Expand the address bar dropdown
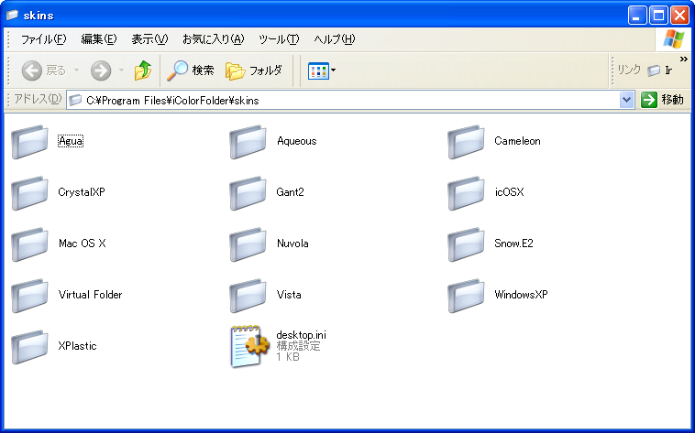This screenshot has height=433, width=695. coord(626,100)
